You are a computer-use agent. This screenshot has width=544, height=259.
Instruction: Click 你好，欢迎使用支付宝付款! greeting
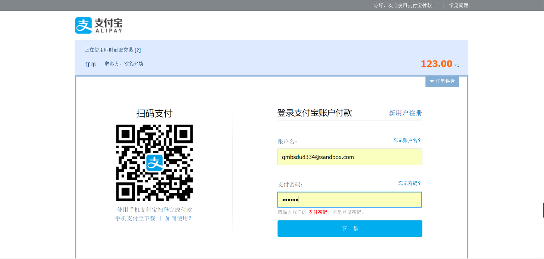(404, 5)
